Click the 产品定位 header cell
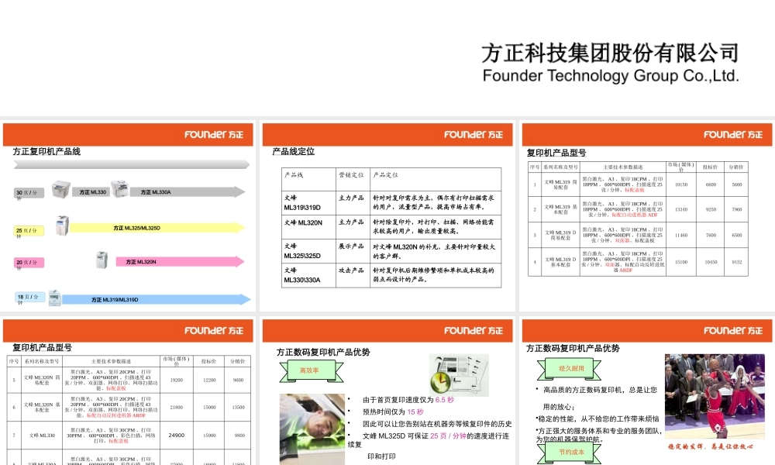 (435, 179)
